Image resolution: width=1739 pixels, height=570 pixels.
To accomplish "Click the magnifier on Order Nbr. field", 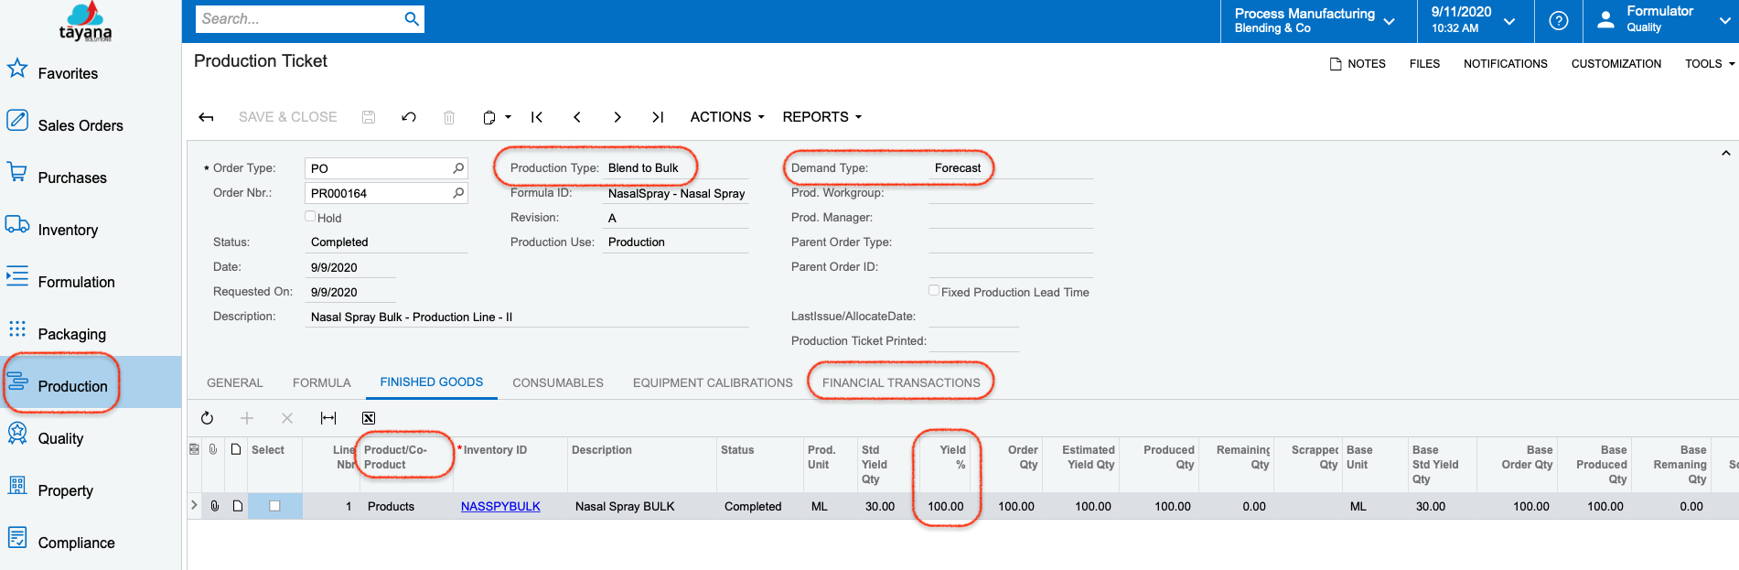I will point(458,193).
